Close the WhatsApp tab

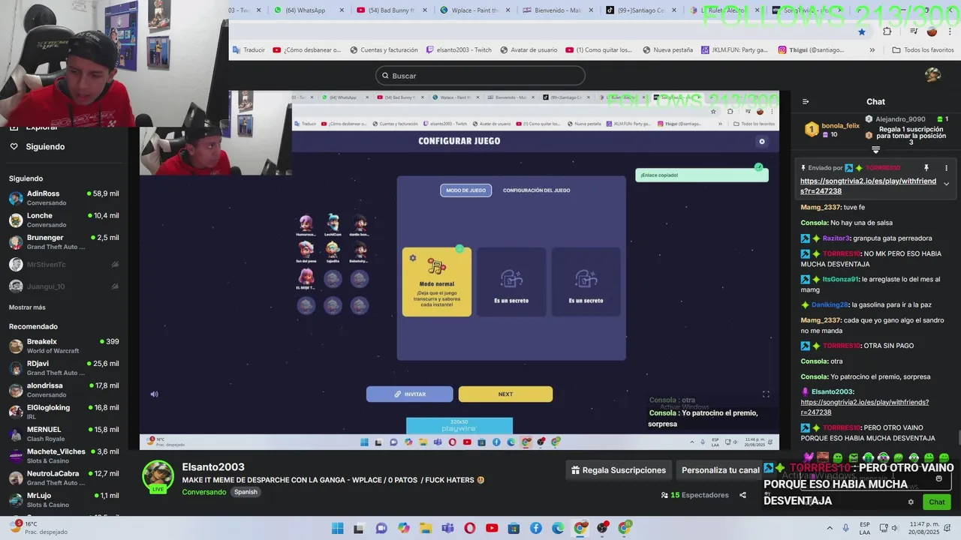click(x=342, y=10)
